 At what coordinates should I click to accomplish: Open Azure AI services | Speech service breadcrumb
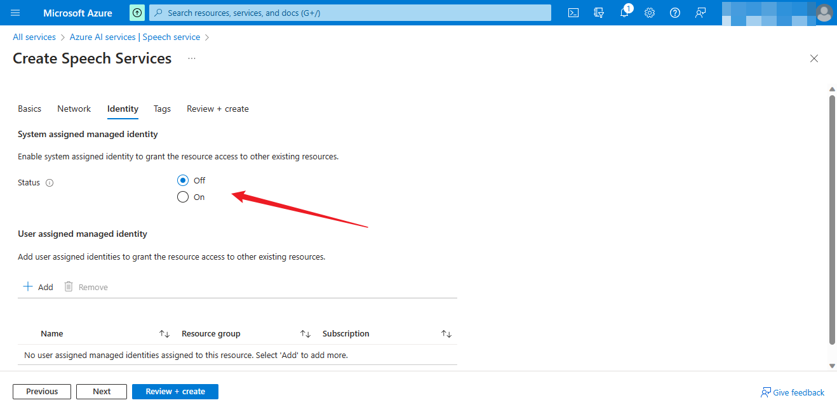(x=135, y=37)
